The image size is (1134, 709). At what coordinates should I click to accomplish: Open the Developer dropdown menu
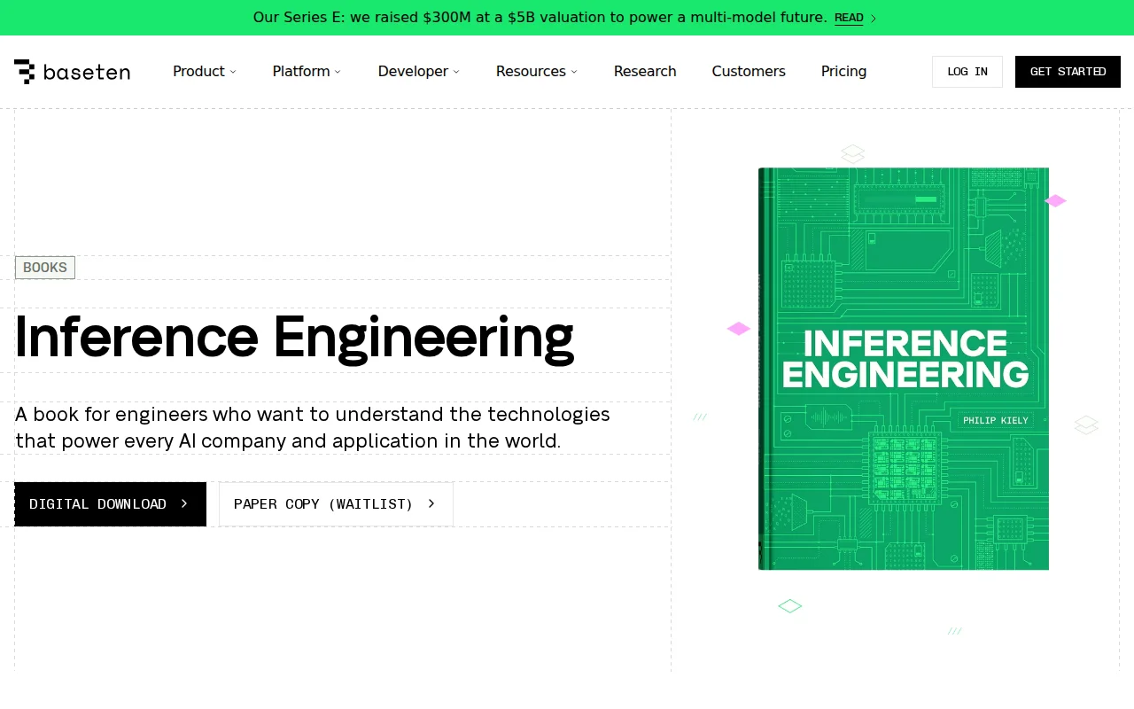coord(419,72)
